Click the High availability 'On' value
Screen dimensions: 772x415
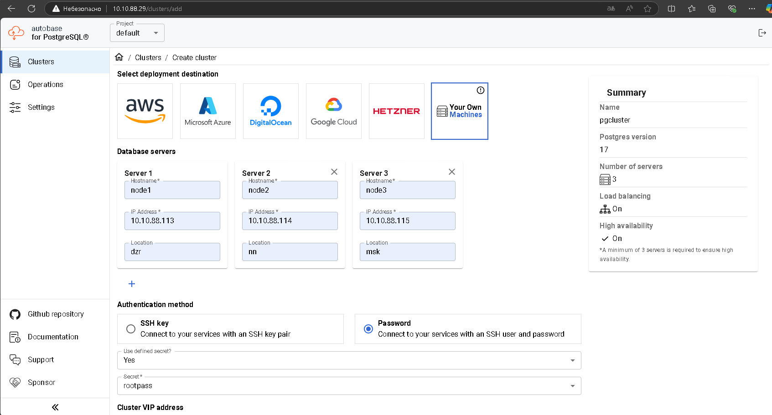tap(617, 238)
